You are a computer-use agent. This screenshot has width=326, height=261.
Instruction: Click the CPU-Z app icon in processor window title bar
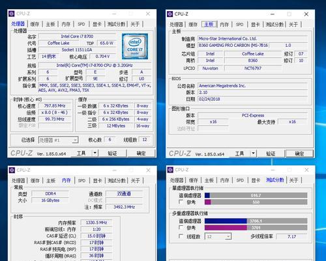coord(12,14)
